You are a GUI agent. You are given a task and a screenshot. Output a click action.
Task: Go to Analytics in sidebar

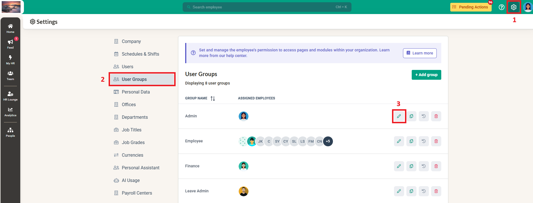click(10, 112)
